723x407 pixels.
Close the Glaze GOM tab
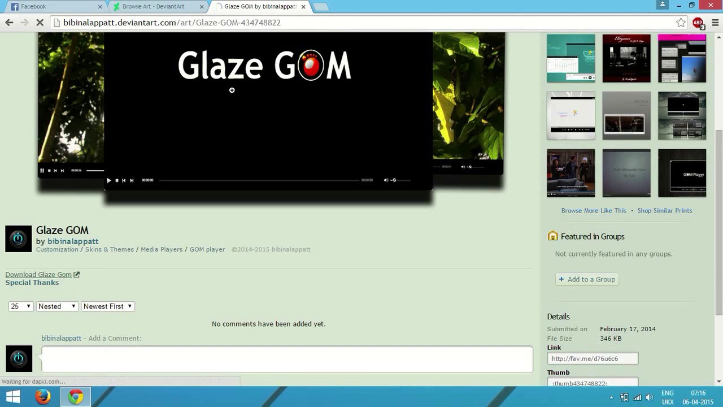[303, 7]
